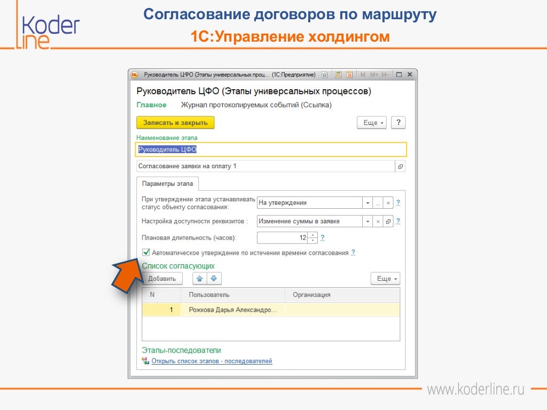Move approver up with the up arrow
This screenshot has width=547, height=410.
click(x=200, y=278)
